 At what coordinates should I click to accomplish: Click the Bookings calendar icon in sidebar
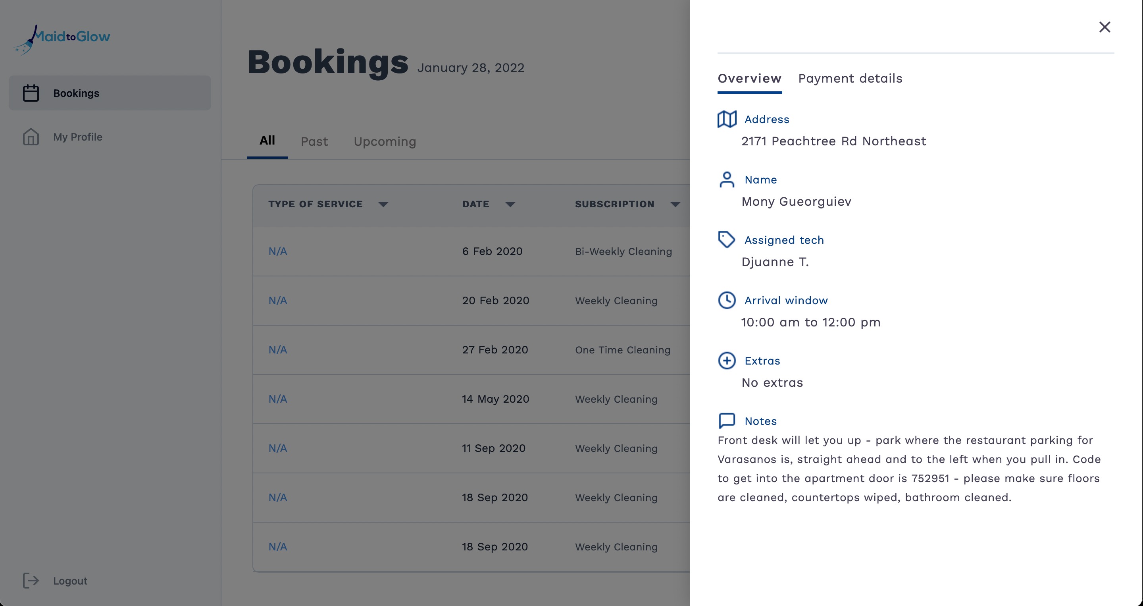31,93
